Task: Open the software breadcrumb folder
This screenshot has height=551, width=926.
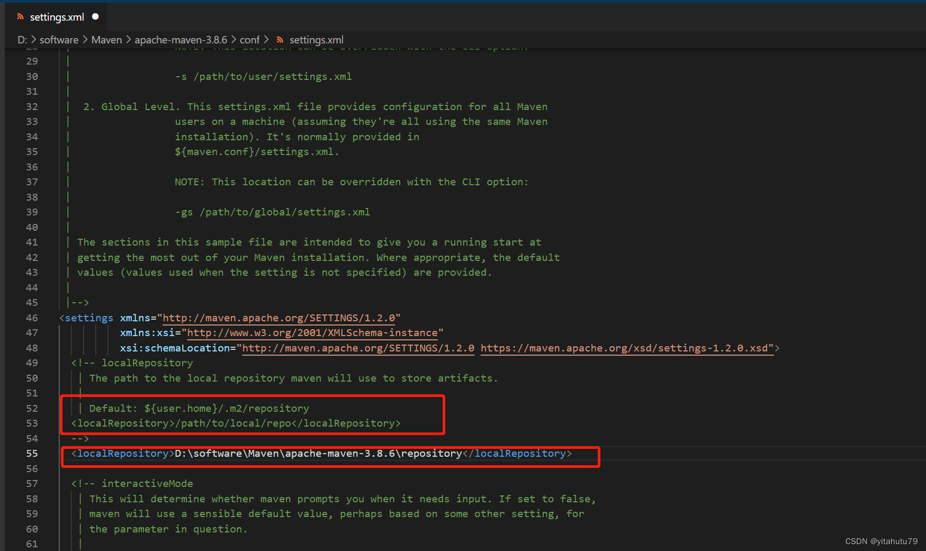Action: (x=59, y=40)
